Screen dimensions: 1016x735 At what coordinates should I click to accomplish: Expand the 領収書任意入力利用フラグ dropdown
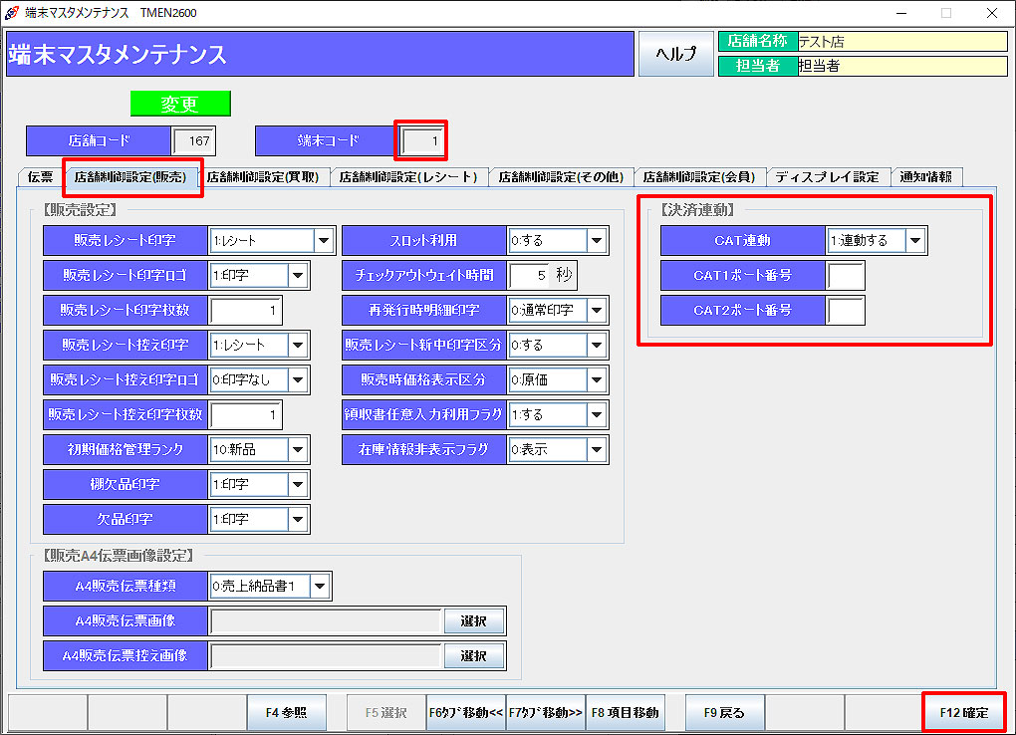pos(596,415)
